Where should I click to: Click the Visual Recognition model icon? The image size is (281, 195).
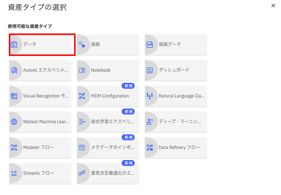(14, 96)
